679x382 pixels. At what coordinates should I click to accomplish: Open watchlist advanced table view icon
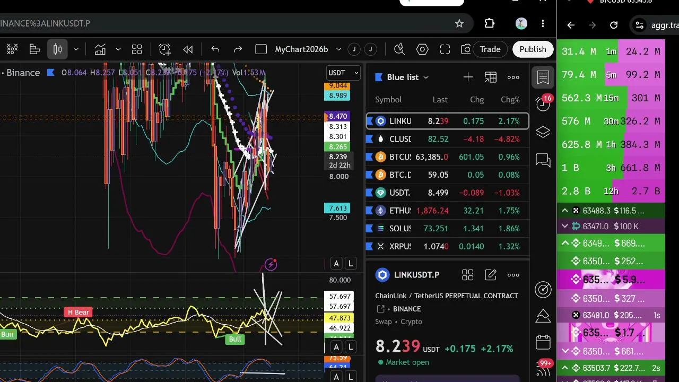pos(491,77)
